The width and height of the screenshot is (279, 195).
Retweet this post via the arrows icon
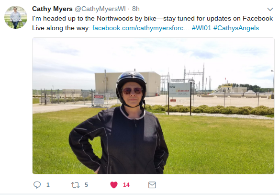[x=76, y=185]
